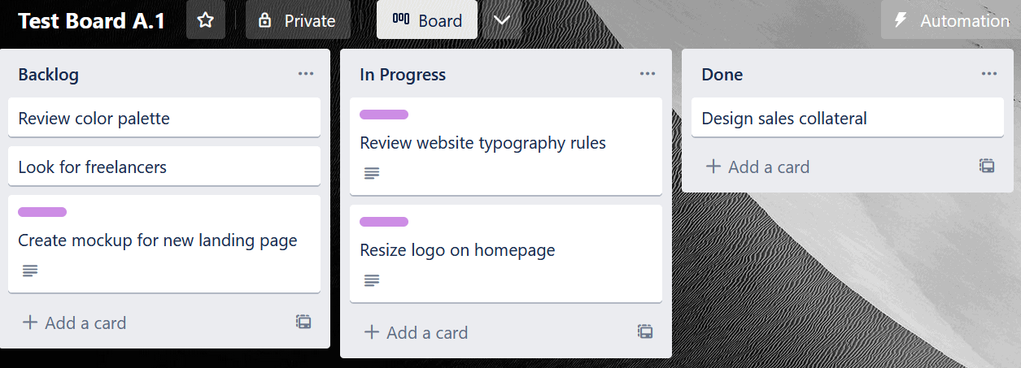This screenshot has width=1021, height=368.
Task: Open the Automation menu
Action: pyautogui.click(x=951, y=20)
